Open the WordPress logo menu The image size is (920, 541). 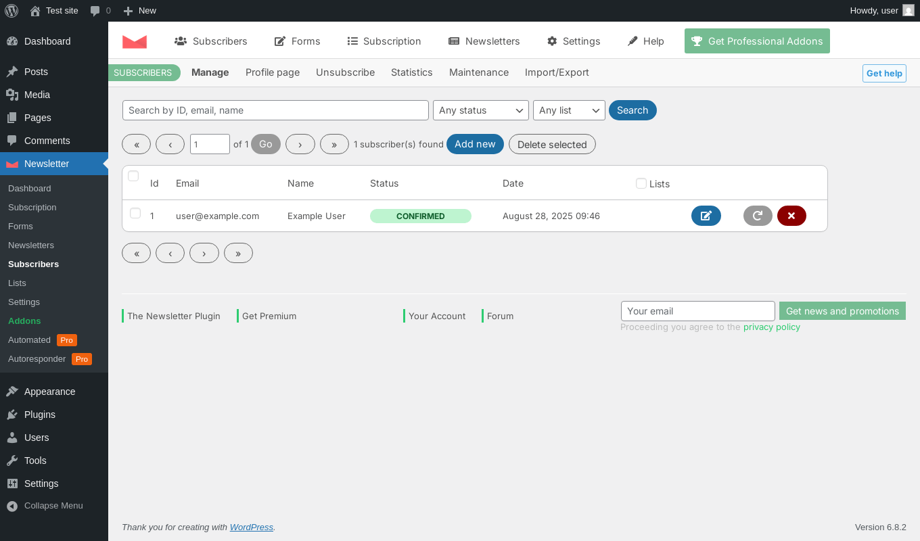tap(11, 10)
